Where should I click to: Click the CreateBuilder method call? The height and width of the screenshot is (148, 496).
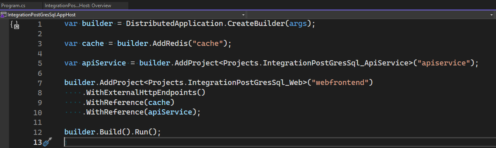click(256, 24)
